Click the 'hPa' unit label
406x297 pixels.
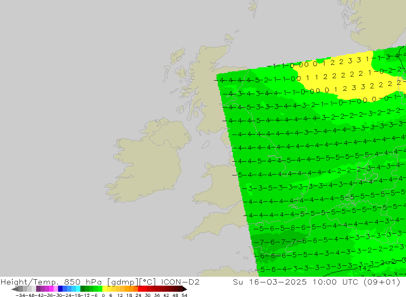pyautogui.click(x=94, y=282)
